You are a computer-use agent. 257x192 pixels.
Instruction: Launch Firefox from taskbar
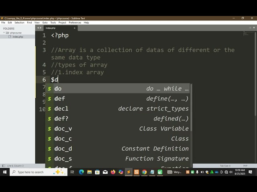(113, 172)
